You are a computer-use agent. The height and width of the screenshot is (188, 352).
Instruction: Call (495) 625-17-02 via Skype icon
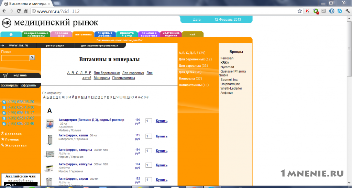click(4, 118)
